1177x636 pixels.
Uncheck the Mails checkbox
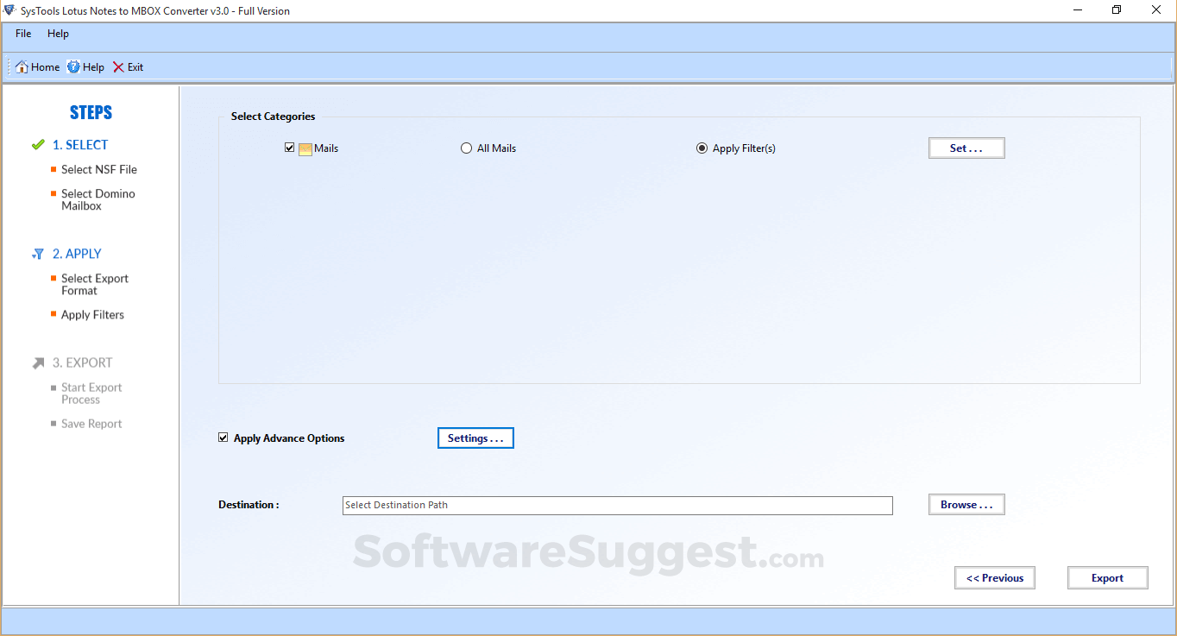coord(289,148)
